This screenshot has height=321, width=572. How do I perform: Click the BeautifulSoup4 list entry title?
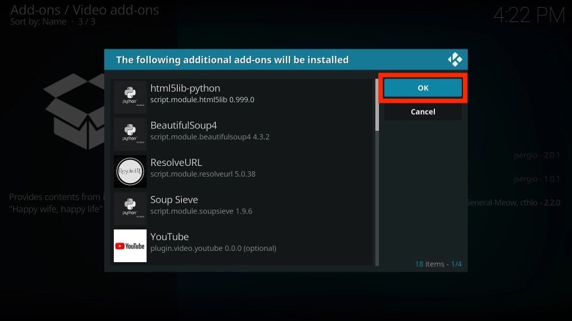point(184,125)
